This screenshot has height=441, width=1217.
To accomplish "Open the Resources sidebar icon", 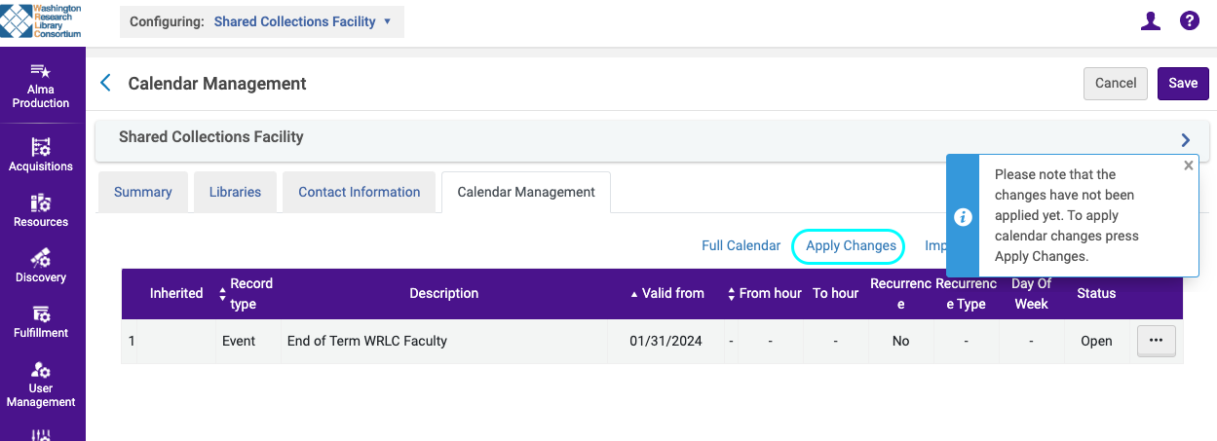I will (x=41, y=202).
